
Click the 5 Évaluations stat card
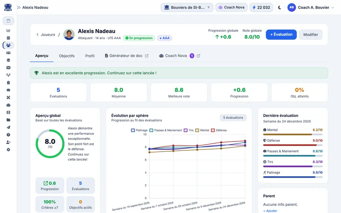click(58, 92)
